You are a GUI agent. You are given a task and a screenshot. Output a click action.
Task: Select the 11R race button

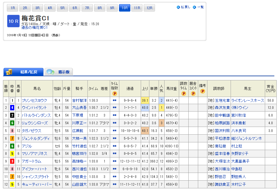137,8
